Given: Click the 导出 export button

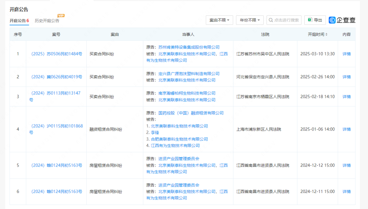Looking at the screenshot, I should coord(315,20).
